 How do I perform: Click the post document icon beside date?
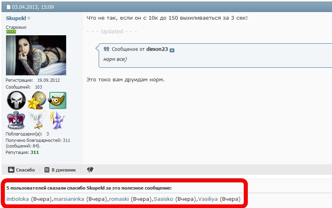8,7
